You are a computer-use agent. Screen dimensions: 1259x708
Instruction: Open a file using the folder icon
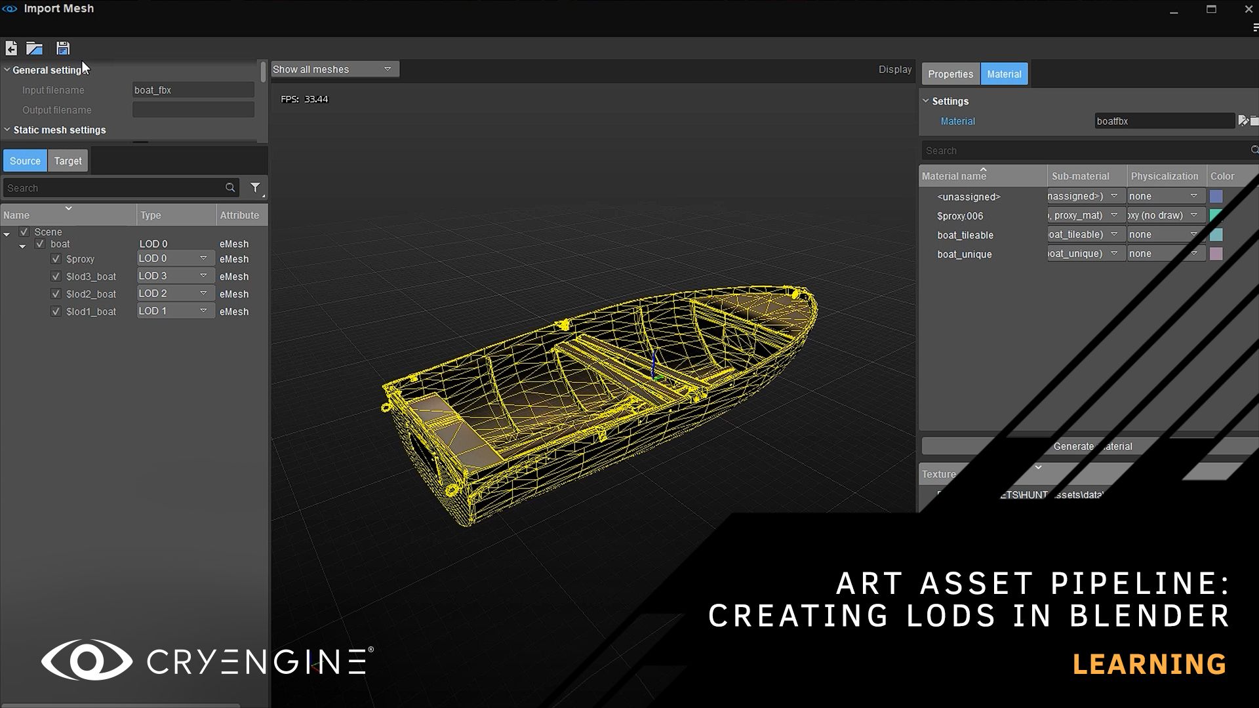(34, 48)
